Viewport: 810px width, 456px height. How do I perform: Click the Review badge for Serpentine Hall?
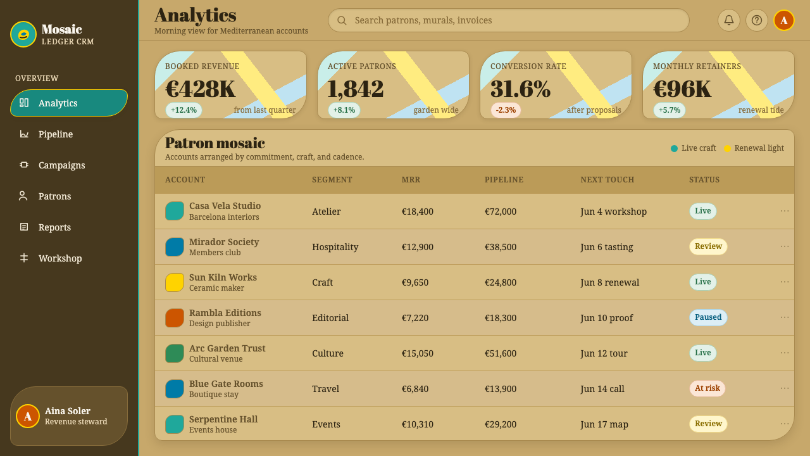pyautogui.click(x=708, y=424)
